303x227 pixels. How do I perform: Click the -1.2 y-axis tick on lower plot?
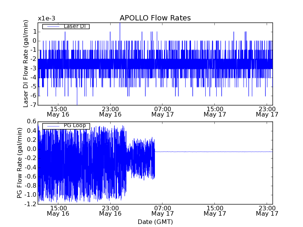[x=30, y=204]
